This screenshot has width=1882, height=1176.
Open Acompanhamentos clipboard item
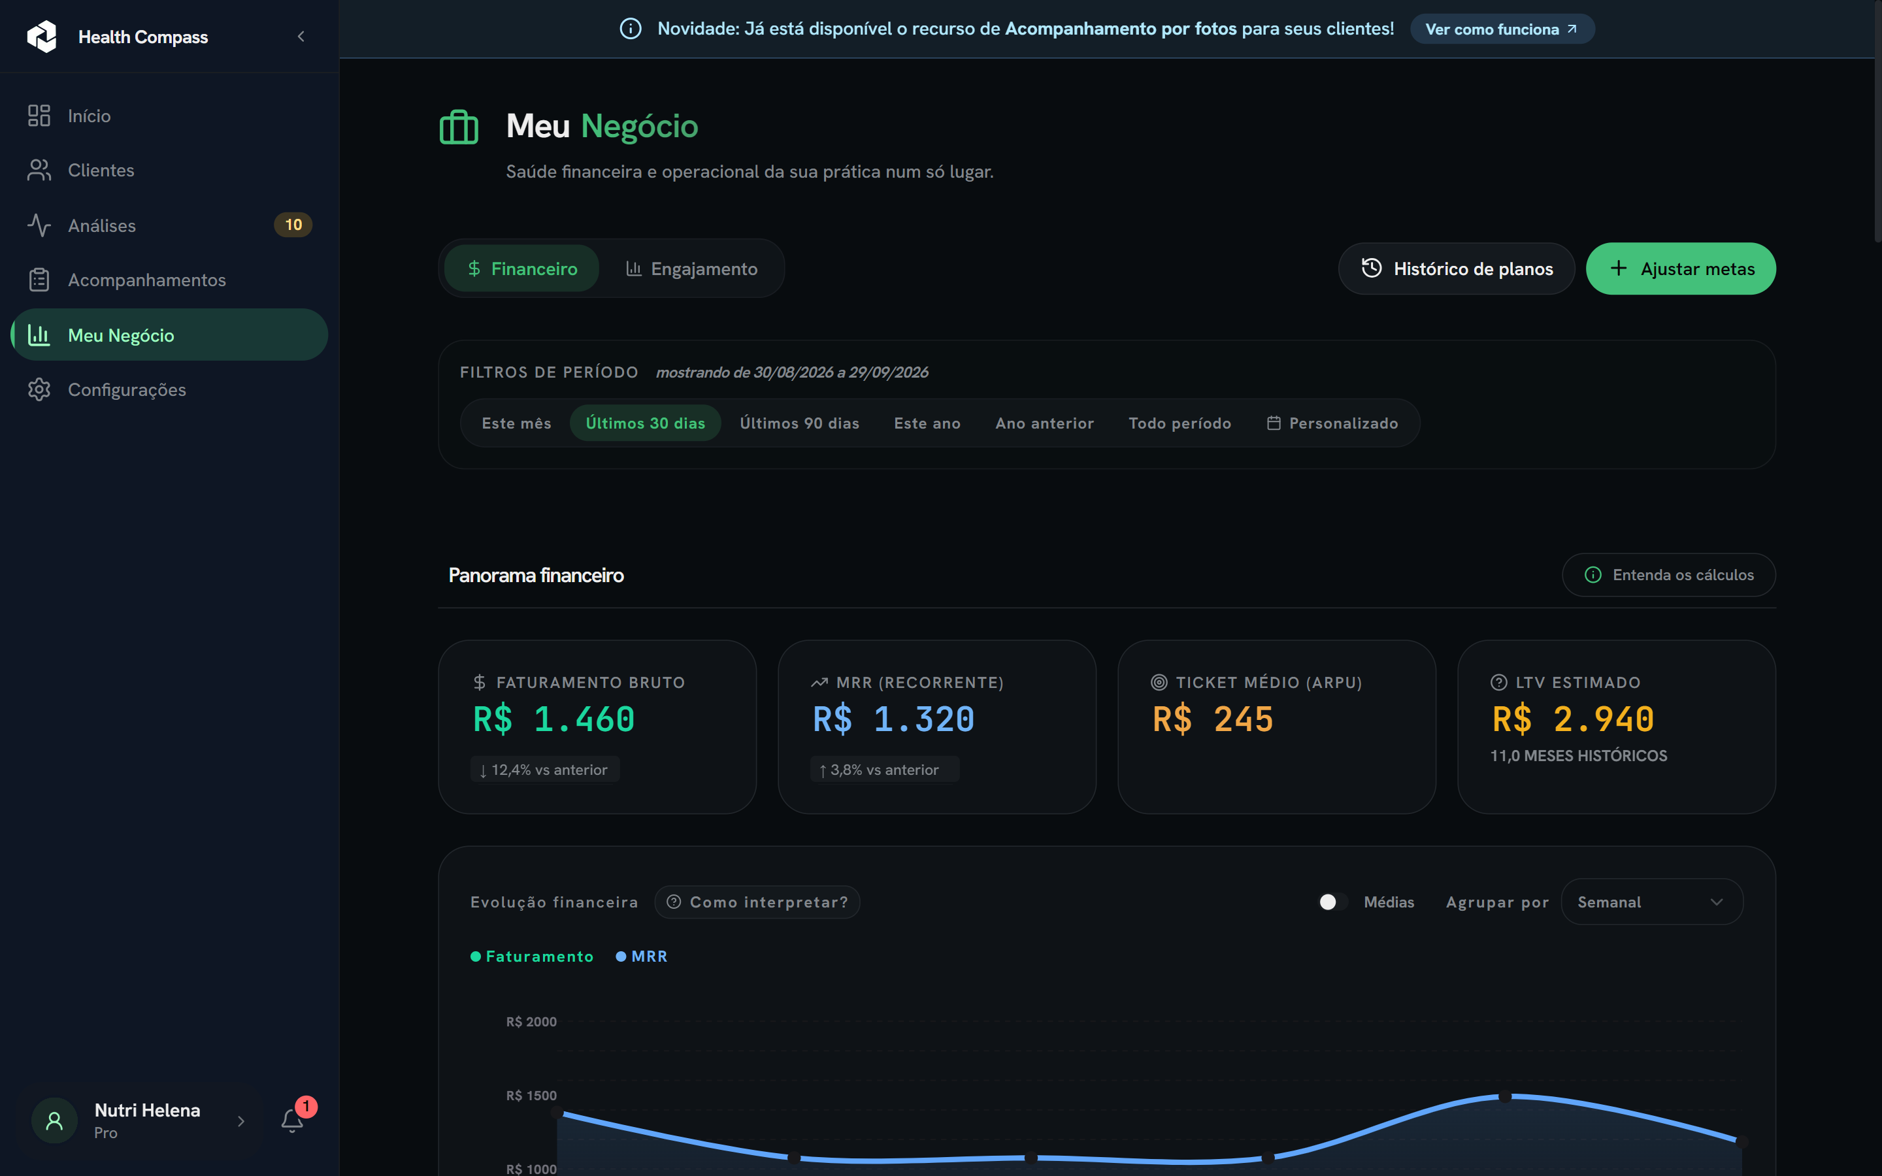coord(169,280)
